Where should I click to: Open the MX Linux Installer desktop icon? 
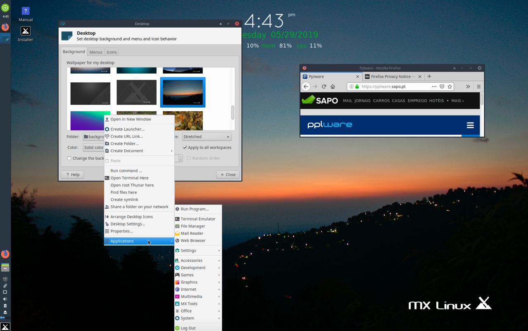tap(25, 31)
